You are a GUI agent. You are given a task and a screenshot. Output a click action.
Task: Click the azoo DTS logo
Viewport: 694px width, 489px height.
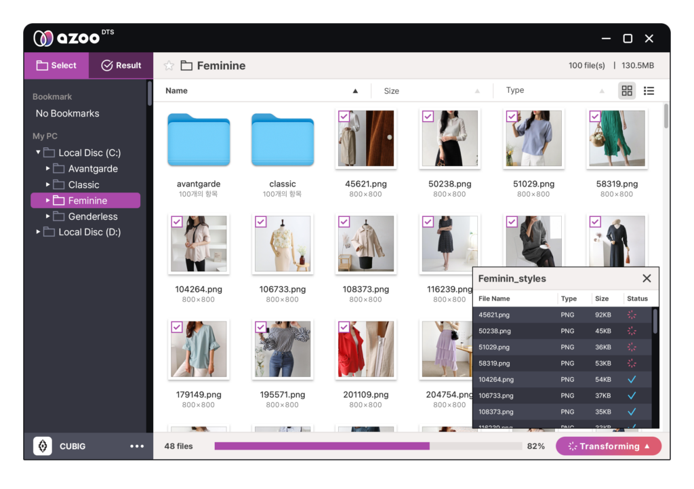click(73, 38)
